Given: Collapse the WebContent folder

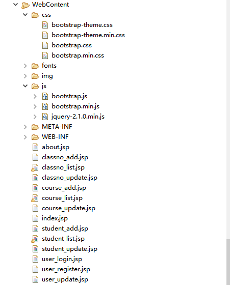Looking at the screenshot, I should [16, 5].
